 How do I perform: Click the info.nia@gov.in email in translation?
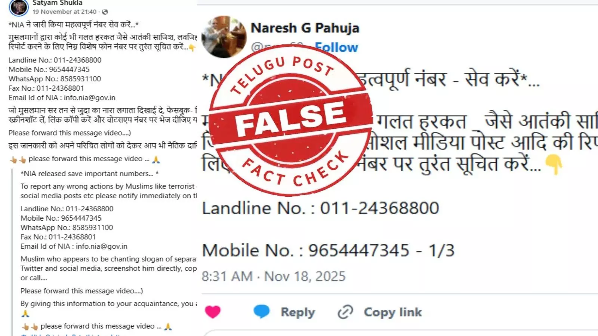click(x=102, y=246)
